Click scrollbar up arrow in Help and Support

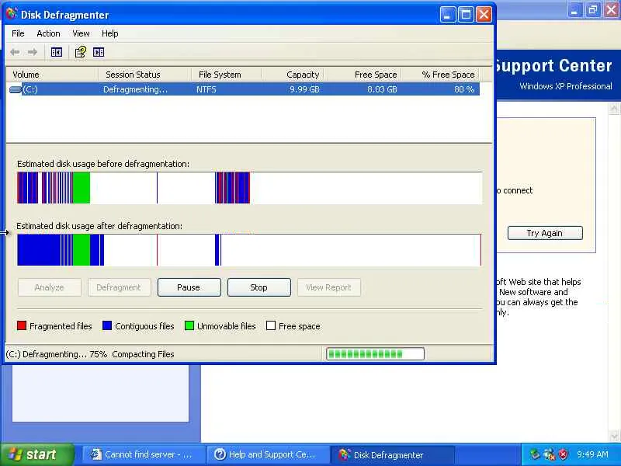click(614, 108)
